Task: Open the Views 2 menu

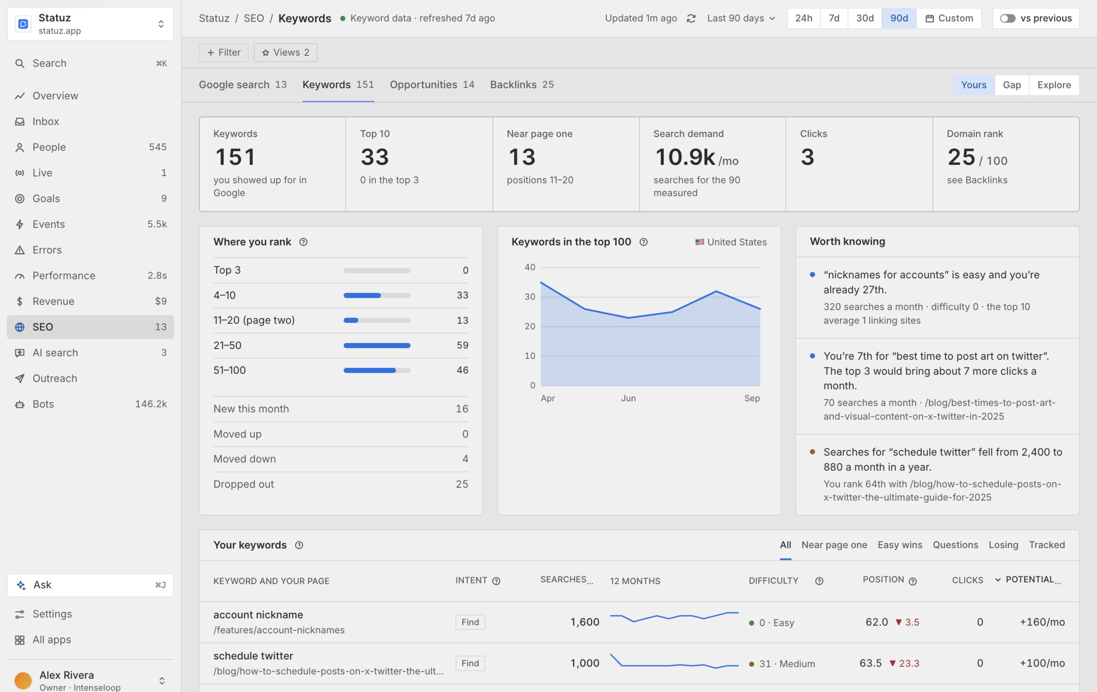Action: [x=286, y=53]
